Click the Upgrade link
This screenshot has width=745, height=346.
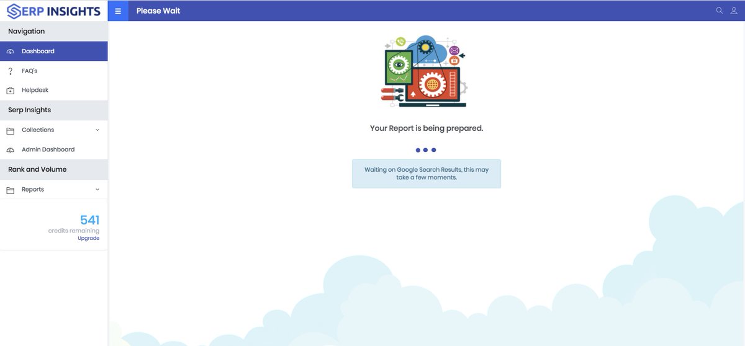pyautogui.click(x=88, y=239)
